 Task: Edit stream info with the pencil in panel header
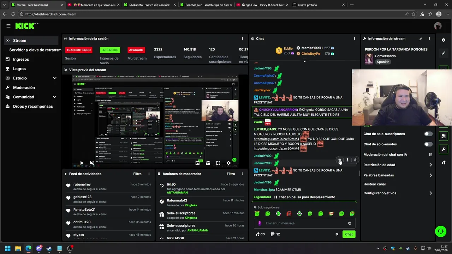click(x=421, y=38)
